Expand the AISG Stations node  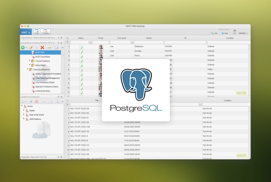24,119
